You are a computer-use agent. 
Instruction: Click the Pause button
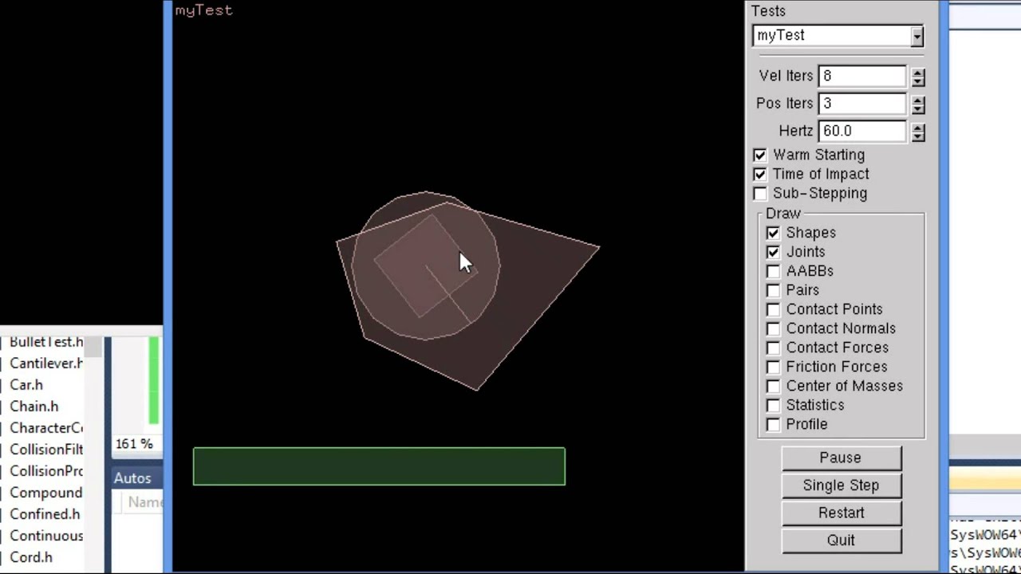pos(841,458)
